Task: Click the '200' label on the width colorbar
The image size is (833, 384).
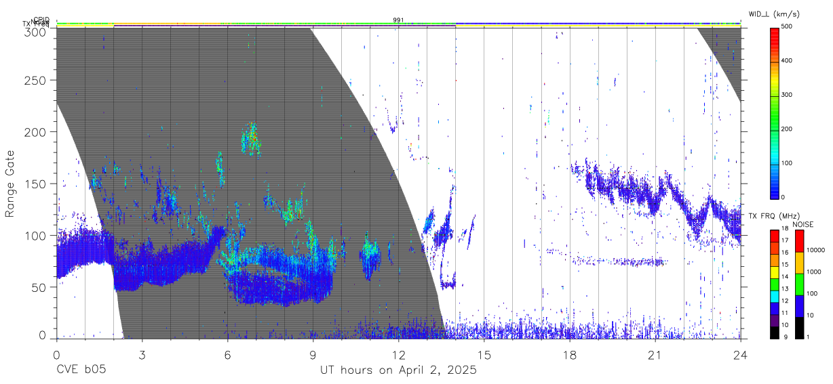Action: pyautogui.click(x=788, y=129)
